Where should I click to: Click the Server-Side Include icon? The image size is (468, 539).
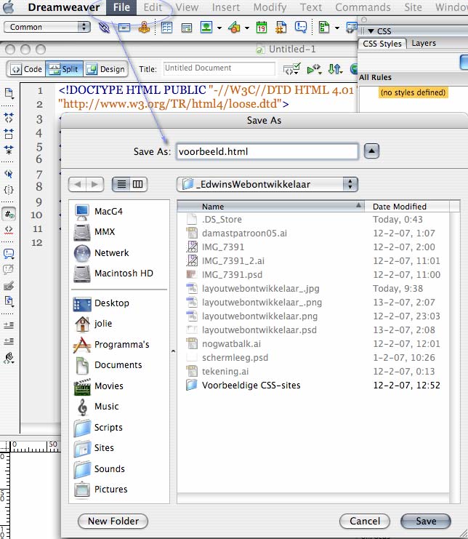click(281, 27)
